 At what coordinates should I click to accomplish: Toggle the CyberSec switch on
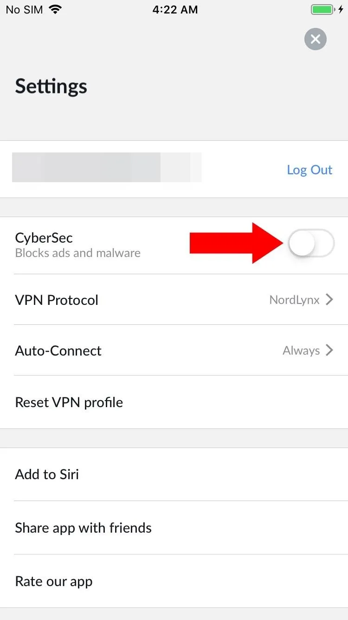click(x=311, y=243)
